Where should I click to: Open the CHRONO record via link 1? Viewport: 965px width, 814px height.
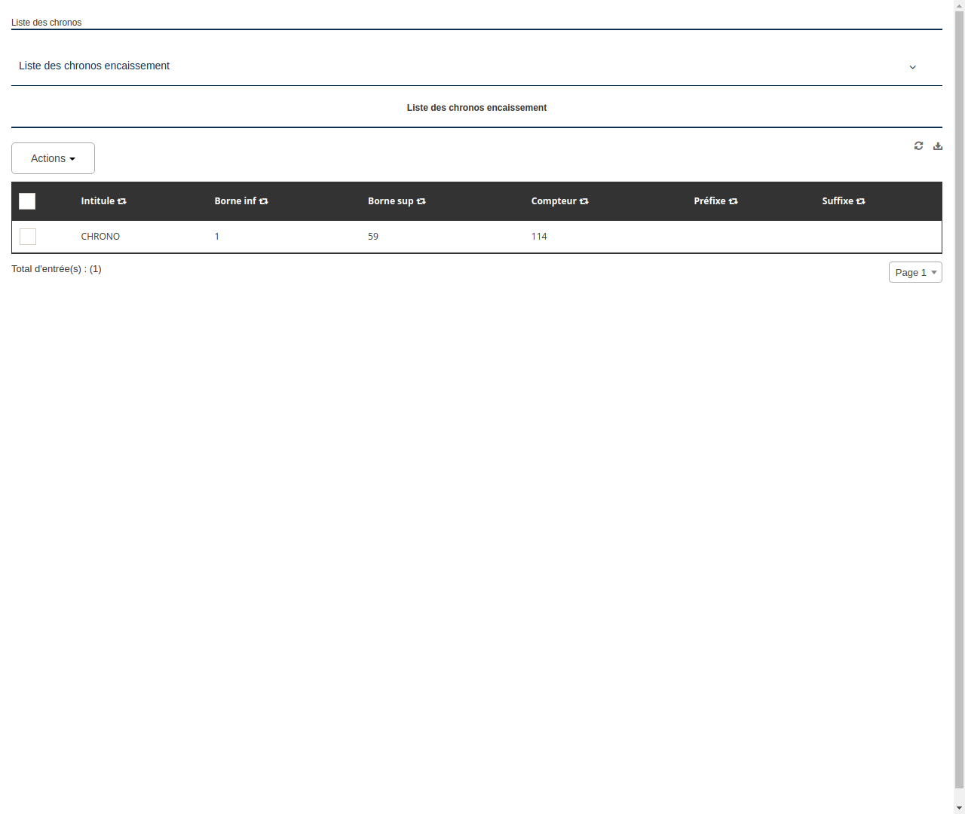[x=217, y=237]
